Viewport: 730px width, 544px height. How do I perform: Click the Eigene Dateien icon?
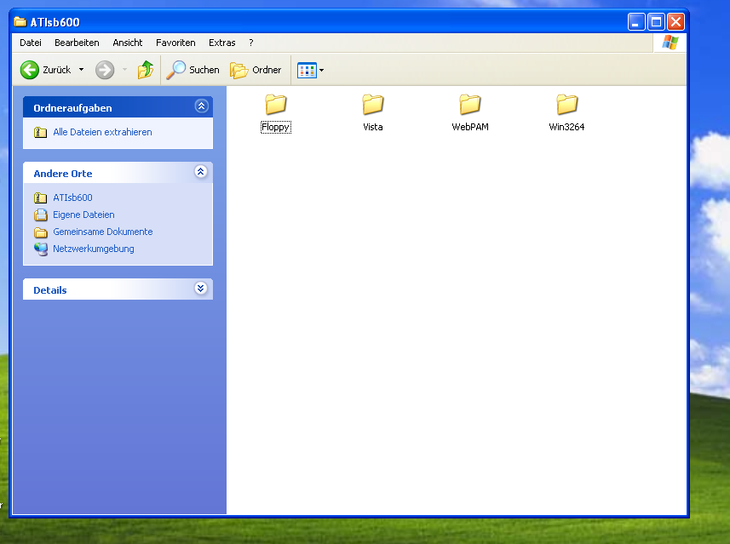coord(41,215)
